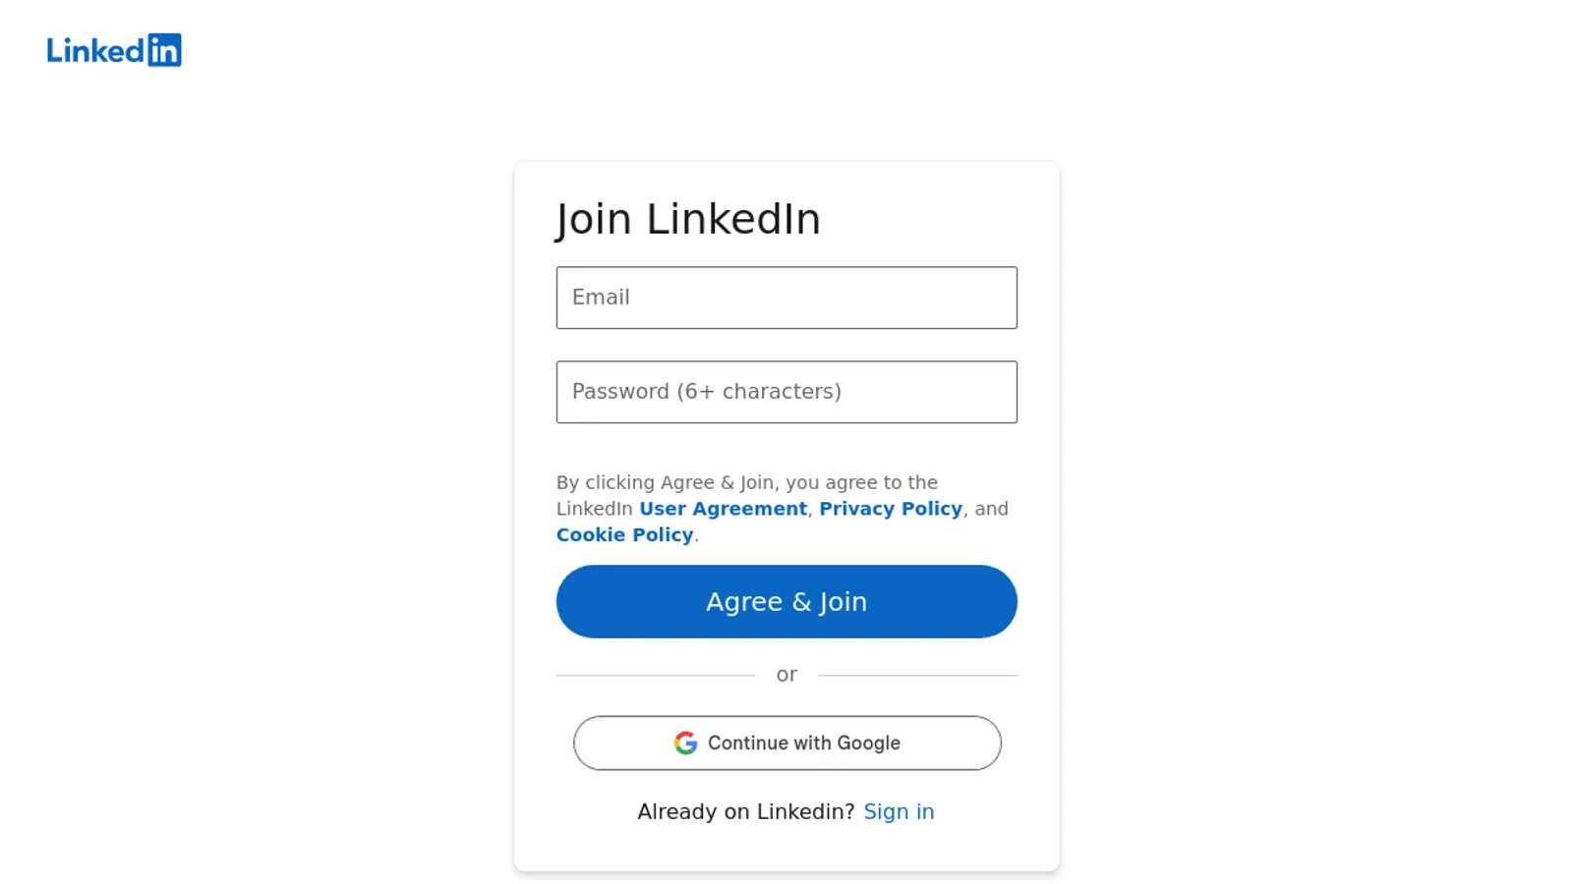Focus the Email input field
This screenshot has height=884, width=1573.
786,298
